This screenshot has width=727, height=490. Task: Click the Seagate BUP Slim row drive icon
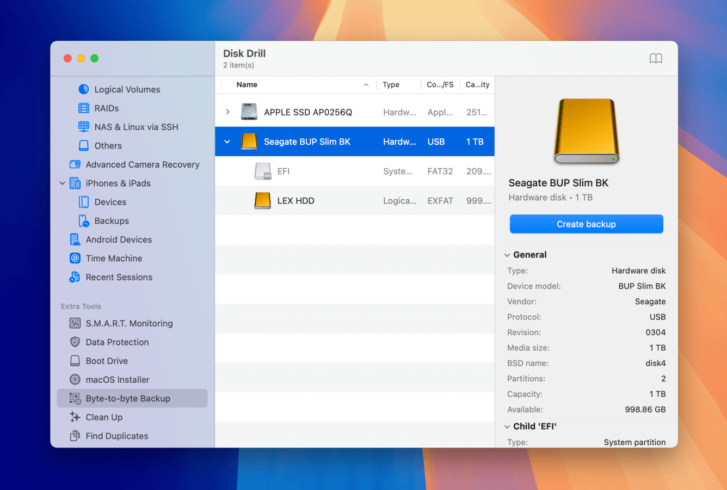coord(249,142)
